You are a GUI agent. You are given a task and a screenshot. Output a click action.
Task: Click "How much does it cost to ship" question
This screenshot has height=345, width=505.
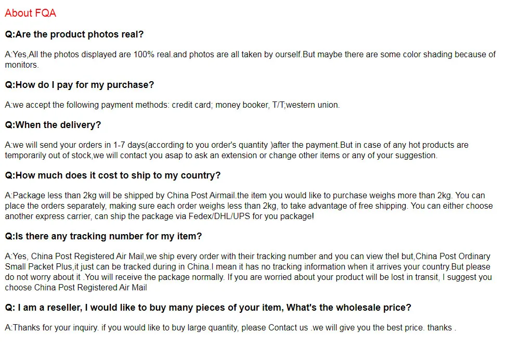[113, 175]
